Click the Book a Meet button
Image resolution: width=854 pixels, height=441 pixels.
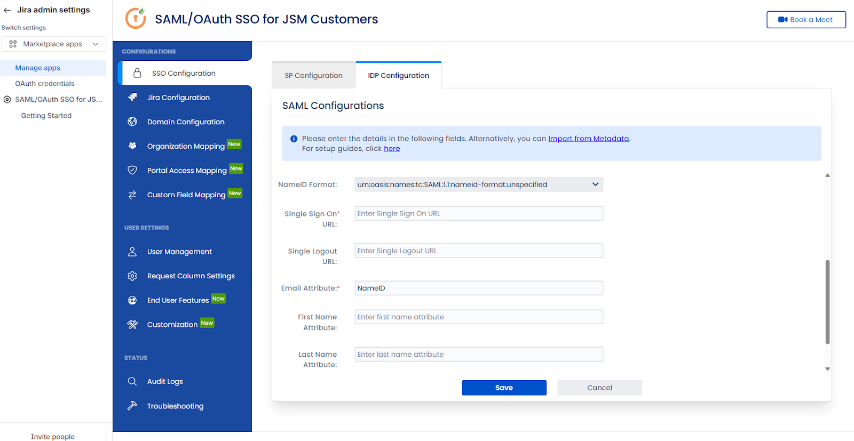point(806,20)
